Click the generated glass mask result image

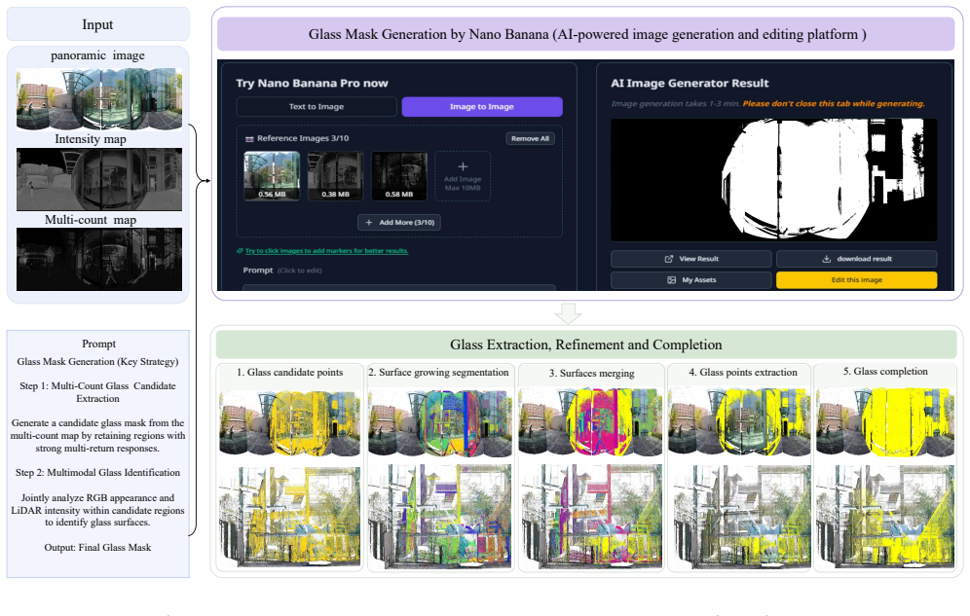774,180
